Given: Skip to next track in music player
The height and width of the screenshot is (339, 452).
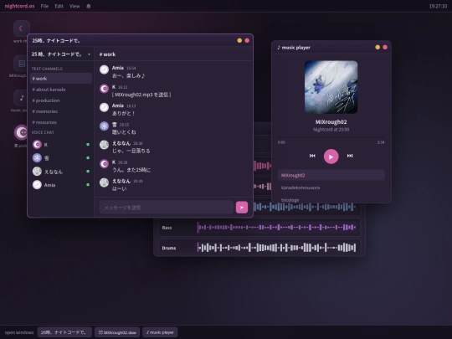Looking at the screenshot, I should pyautogui.click(x=350, y=156).
